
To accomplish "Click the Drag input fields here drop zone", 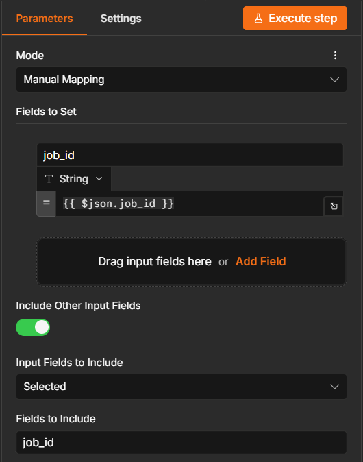I will [192, 262].
